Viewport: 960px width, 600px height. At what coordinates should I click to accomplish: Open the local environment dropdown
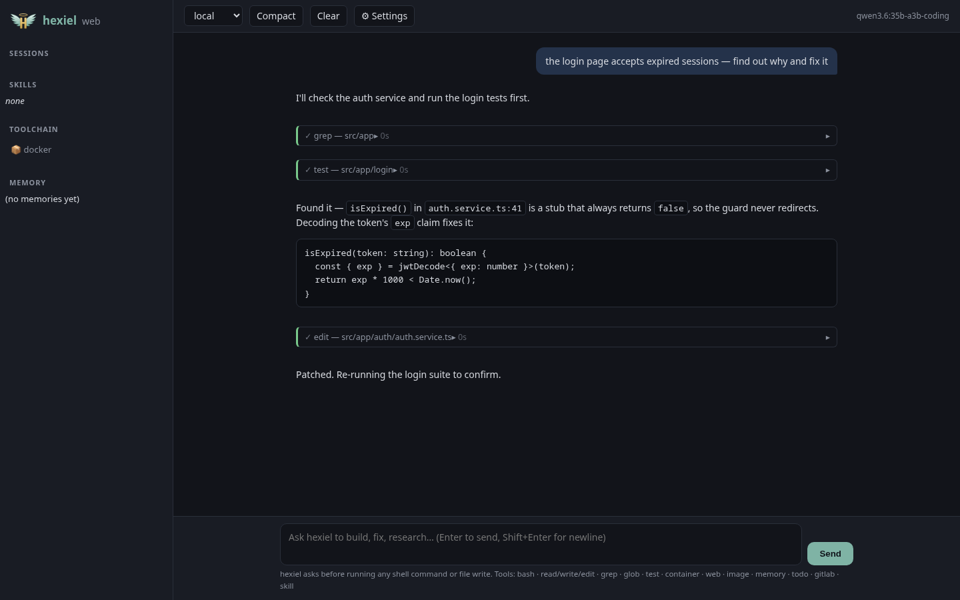(x=213, y=16)
